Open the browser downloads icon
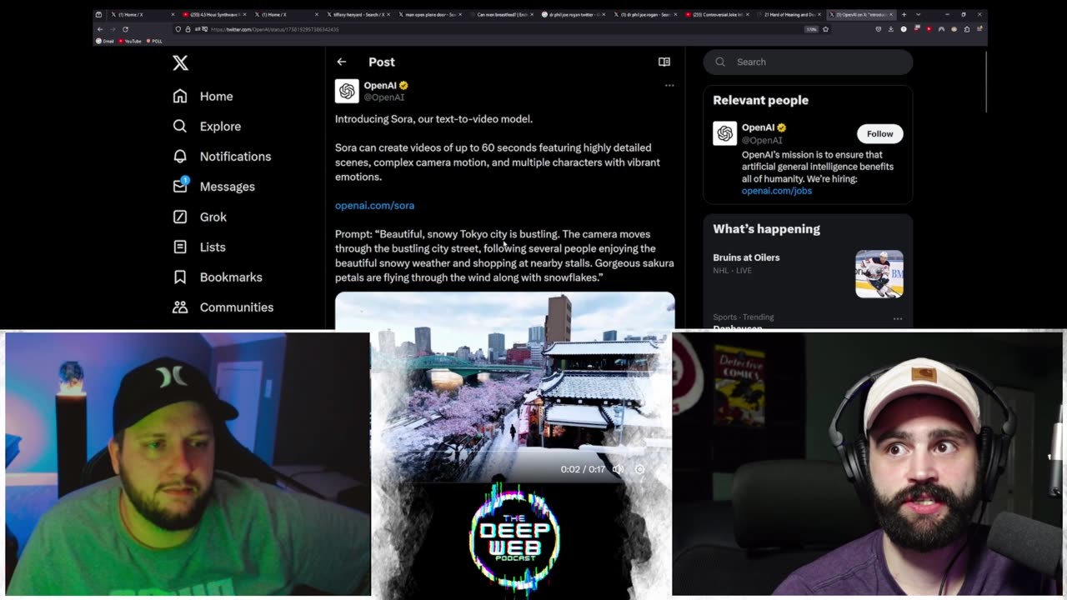 point(890,29)
